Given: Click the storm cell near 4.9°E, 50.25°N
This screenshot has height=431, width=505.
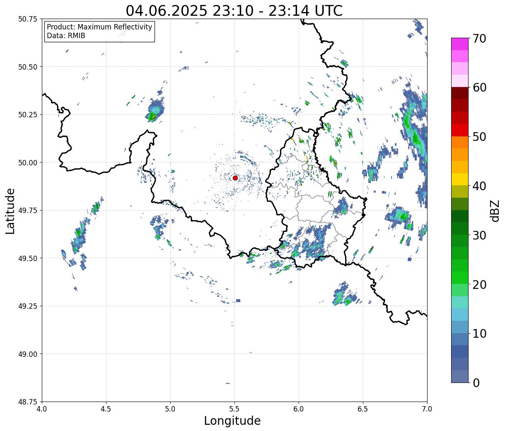Looking at the screenshot, I should tap(155, 111).
